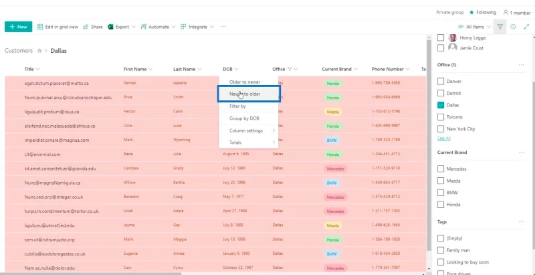Open the All Items view dropdown
This screenshot has width=535, height=275.
point(474,27)
